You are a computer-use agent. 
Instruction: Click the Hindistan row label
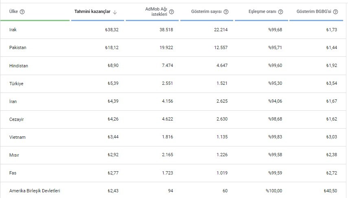[19, 66]
